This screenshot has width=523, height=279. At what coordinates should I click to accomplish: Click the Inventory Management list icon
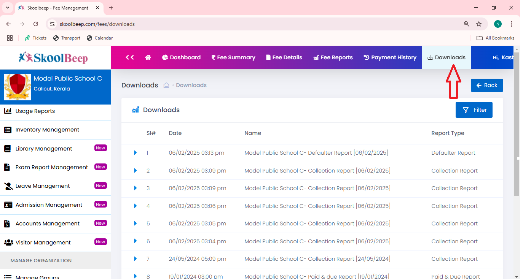click(8, 130)
